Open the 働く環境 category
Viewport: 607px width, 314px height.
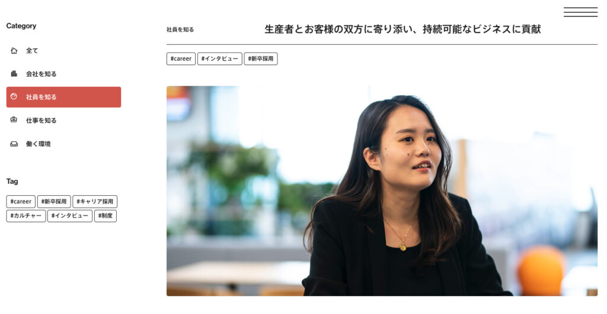click(63, 144)
